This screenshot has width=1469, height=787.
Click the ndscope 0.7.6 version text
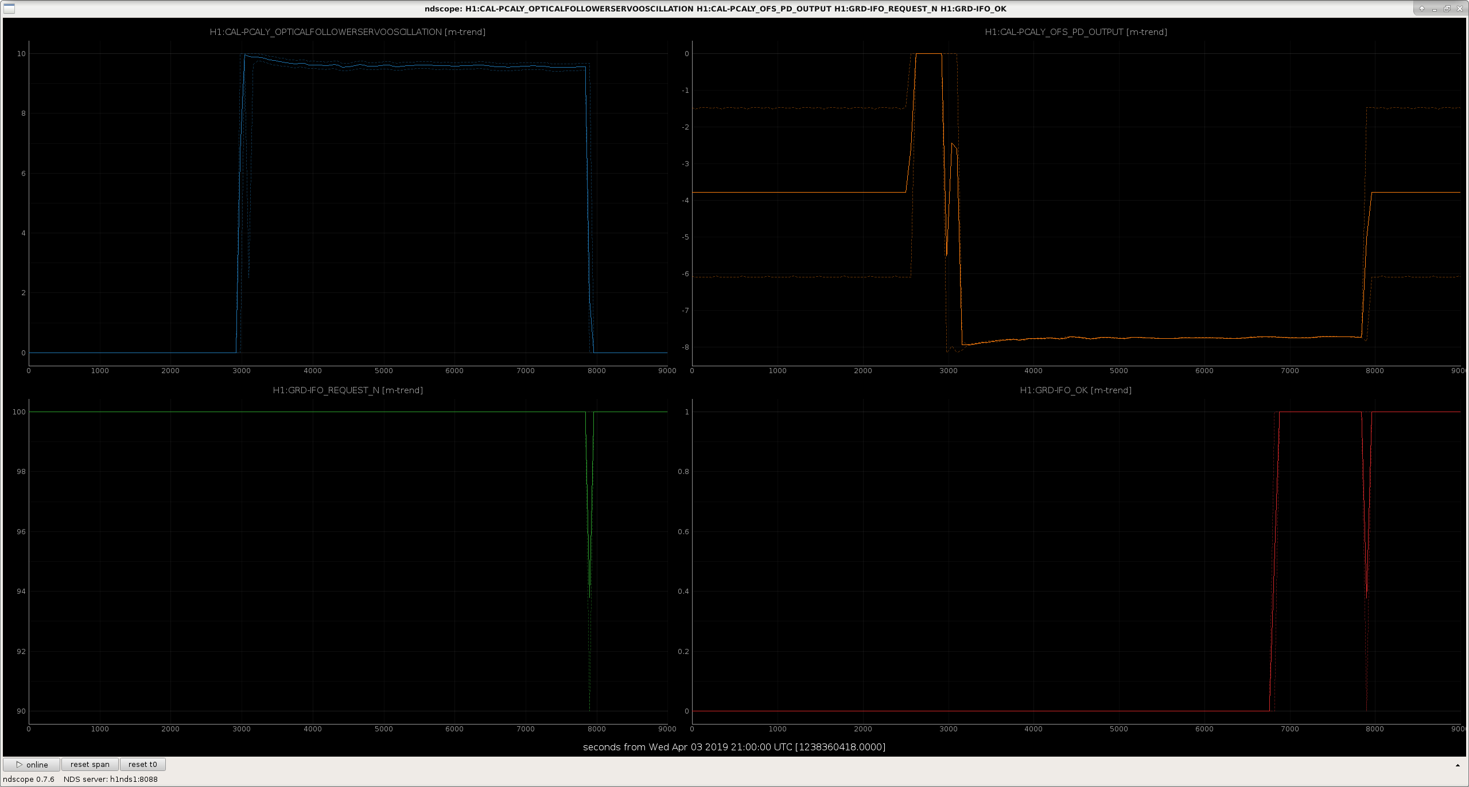coord(29,780)
